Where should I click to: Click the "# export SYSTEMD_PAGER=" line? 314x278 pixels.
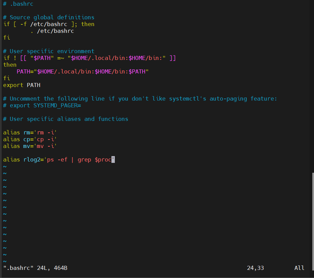(42, 105)
